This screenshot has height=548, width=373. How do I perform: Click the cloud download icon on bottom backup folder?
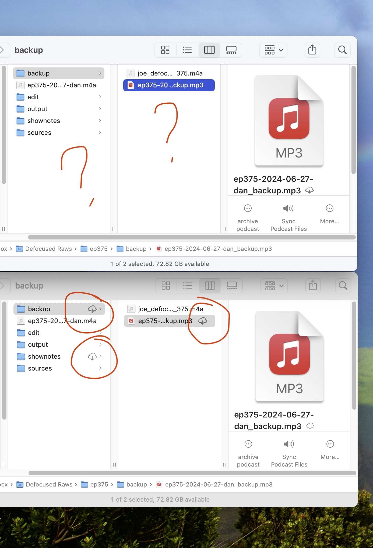pyautogui.click(x=92, y=309)
